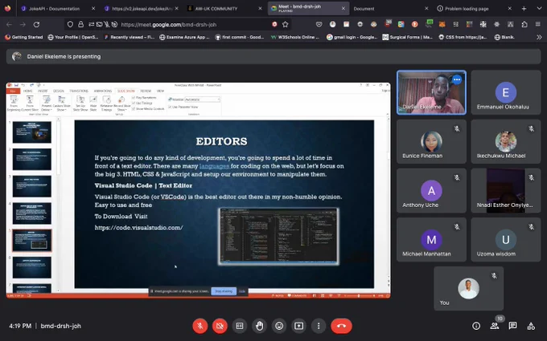Viewport: 547px width, 341px height.
Task: Reload the current page
Action: (x=36, y=24)
